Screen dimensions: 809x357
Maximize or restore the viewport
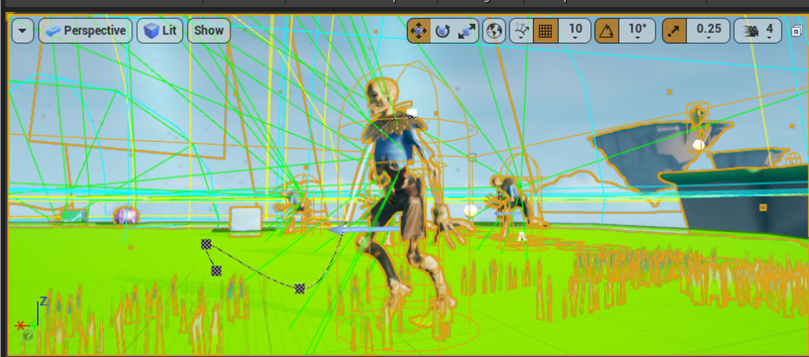click(796, 31)
